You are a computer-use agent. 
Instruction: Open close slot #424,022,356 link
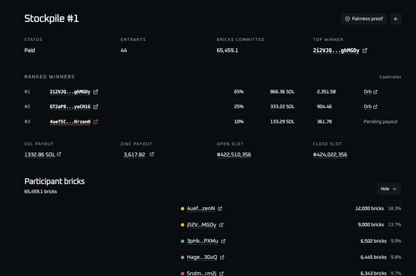(x=330, y=154)
